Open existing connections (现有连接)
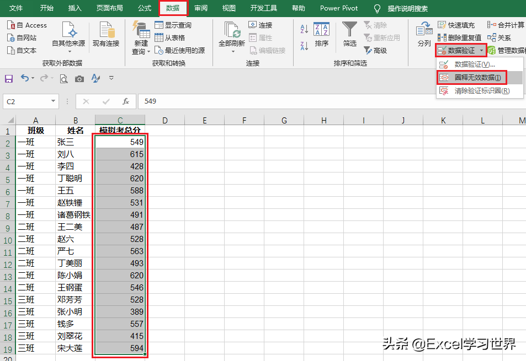The height and width of the screenshot is (361, 526). coord(106,34)
